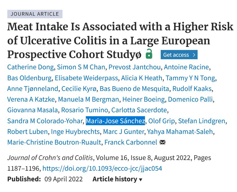Screen dimensions: 237x192
Task: Expand the Article history dropdown
Action: click(x=117, y=179)
